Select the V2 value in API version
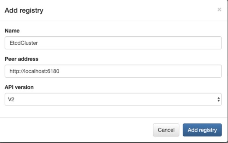 click(11, 99)
